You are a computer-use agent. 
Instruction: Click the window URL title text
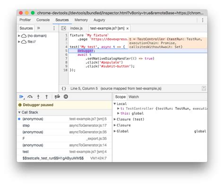[120, 13]
